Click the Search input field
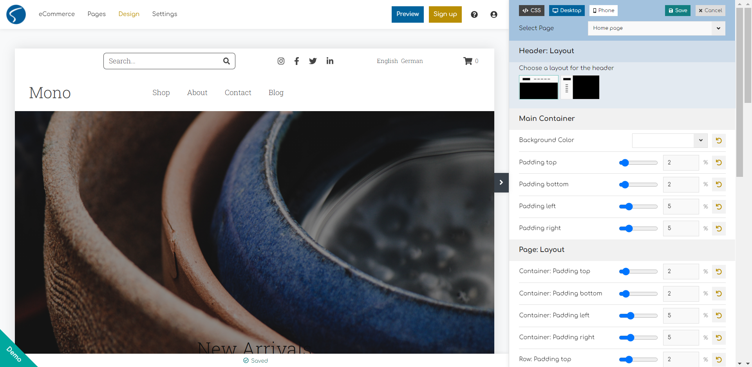The image size is (752, 367). click(x=169, y=61)
